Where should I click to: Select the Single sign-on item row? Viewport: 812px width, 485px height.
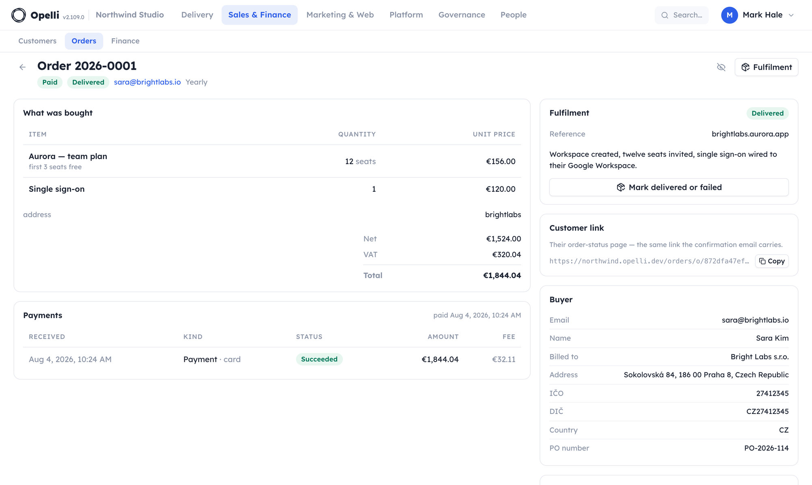272,189
